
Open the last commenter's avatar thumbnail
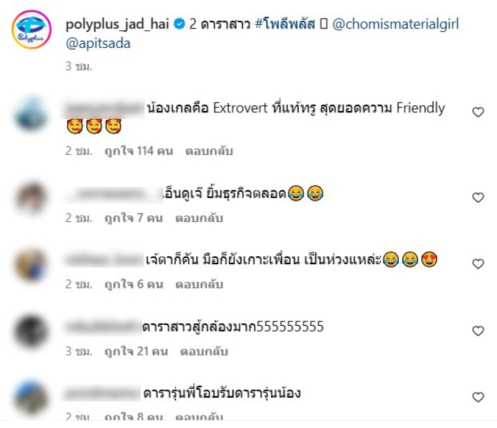point(32,398)
